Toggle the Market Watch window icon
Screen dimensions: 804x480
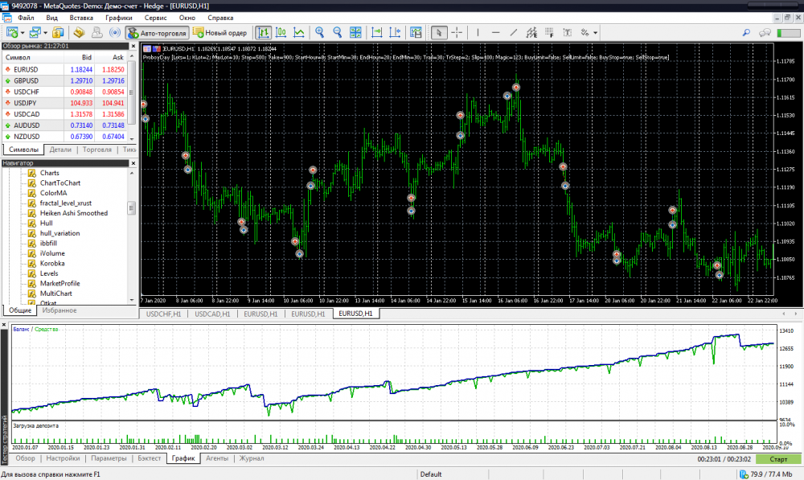pos(58,33)
